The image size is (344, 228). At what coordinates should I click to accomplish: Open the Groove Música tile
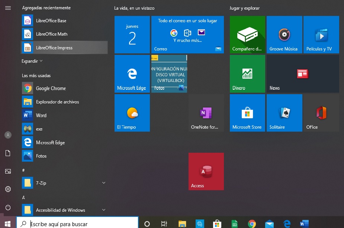284,34
